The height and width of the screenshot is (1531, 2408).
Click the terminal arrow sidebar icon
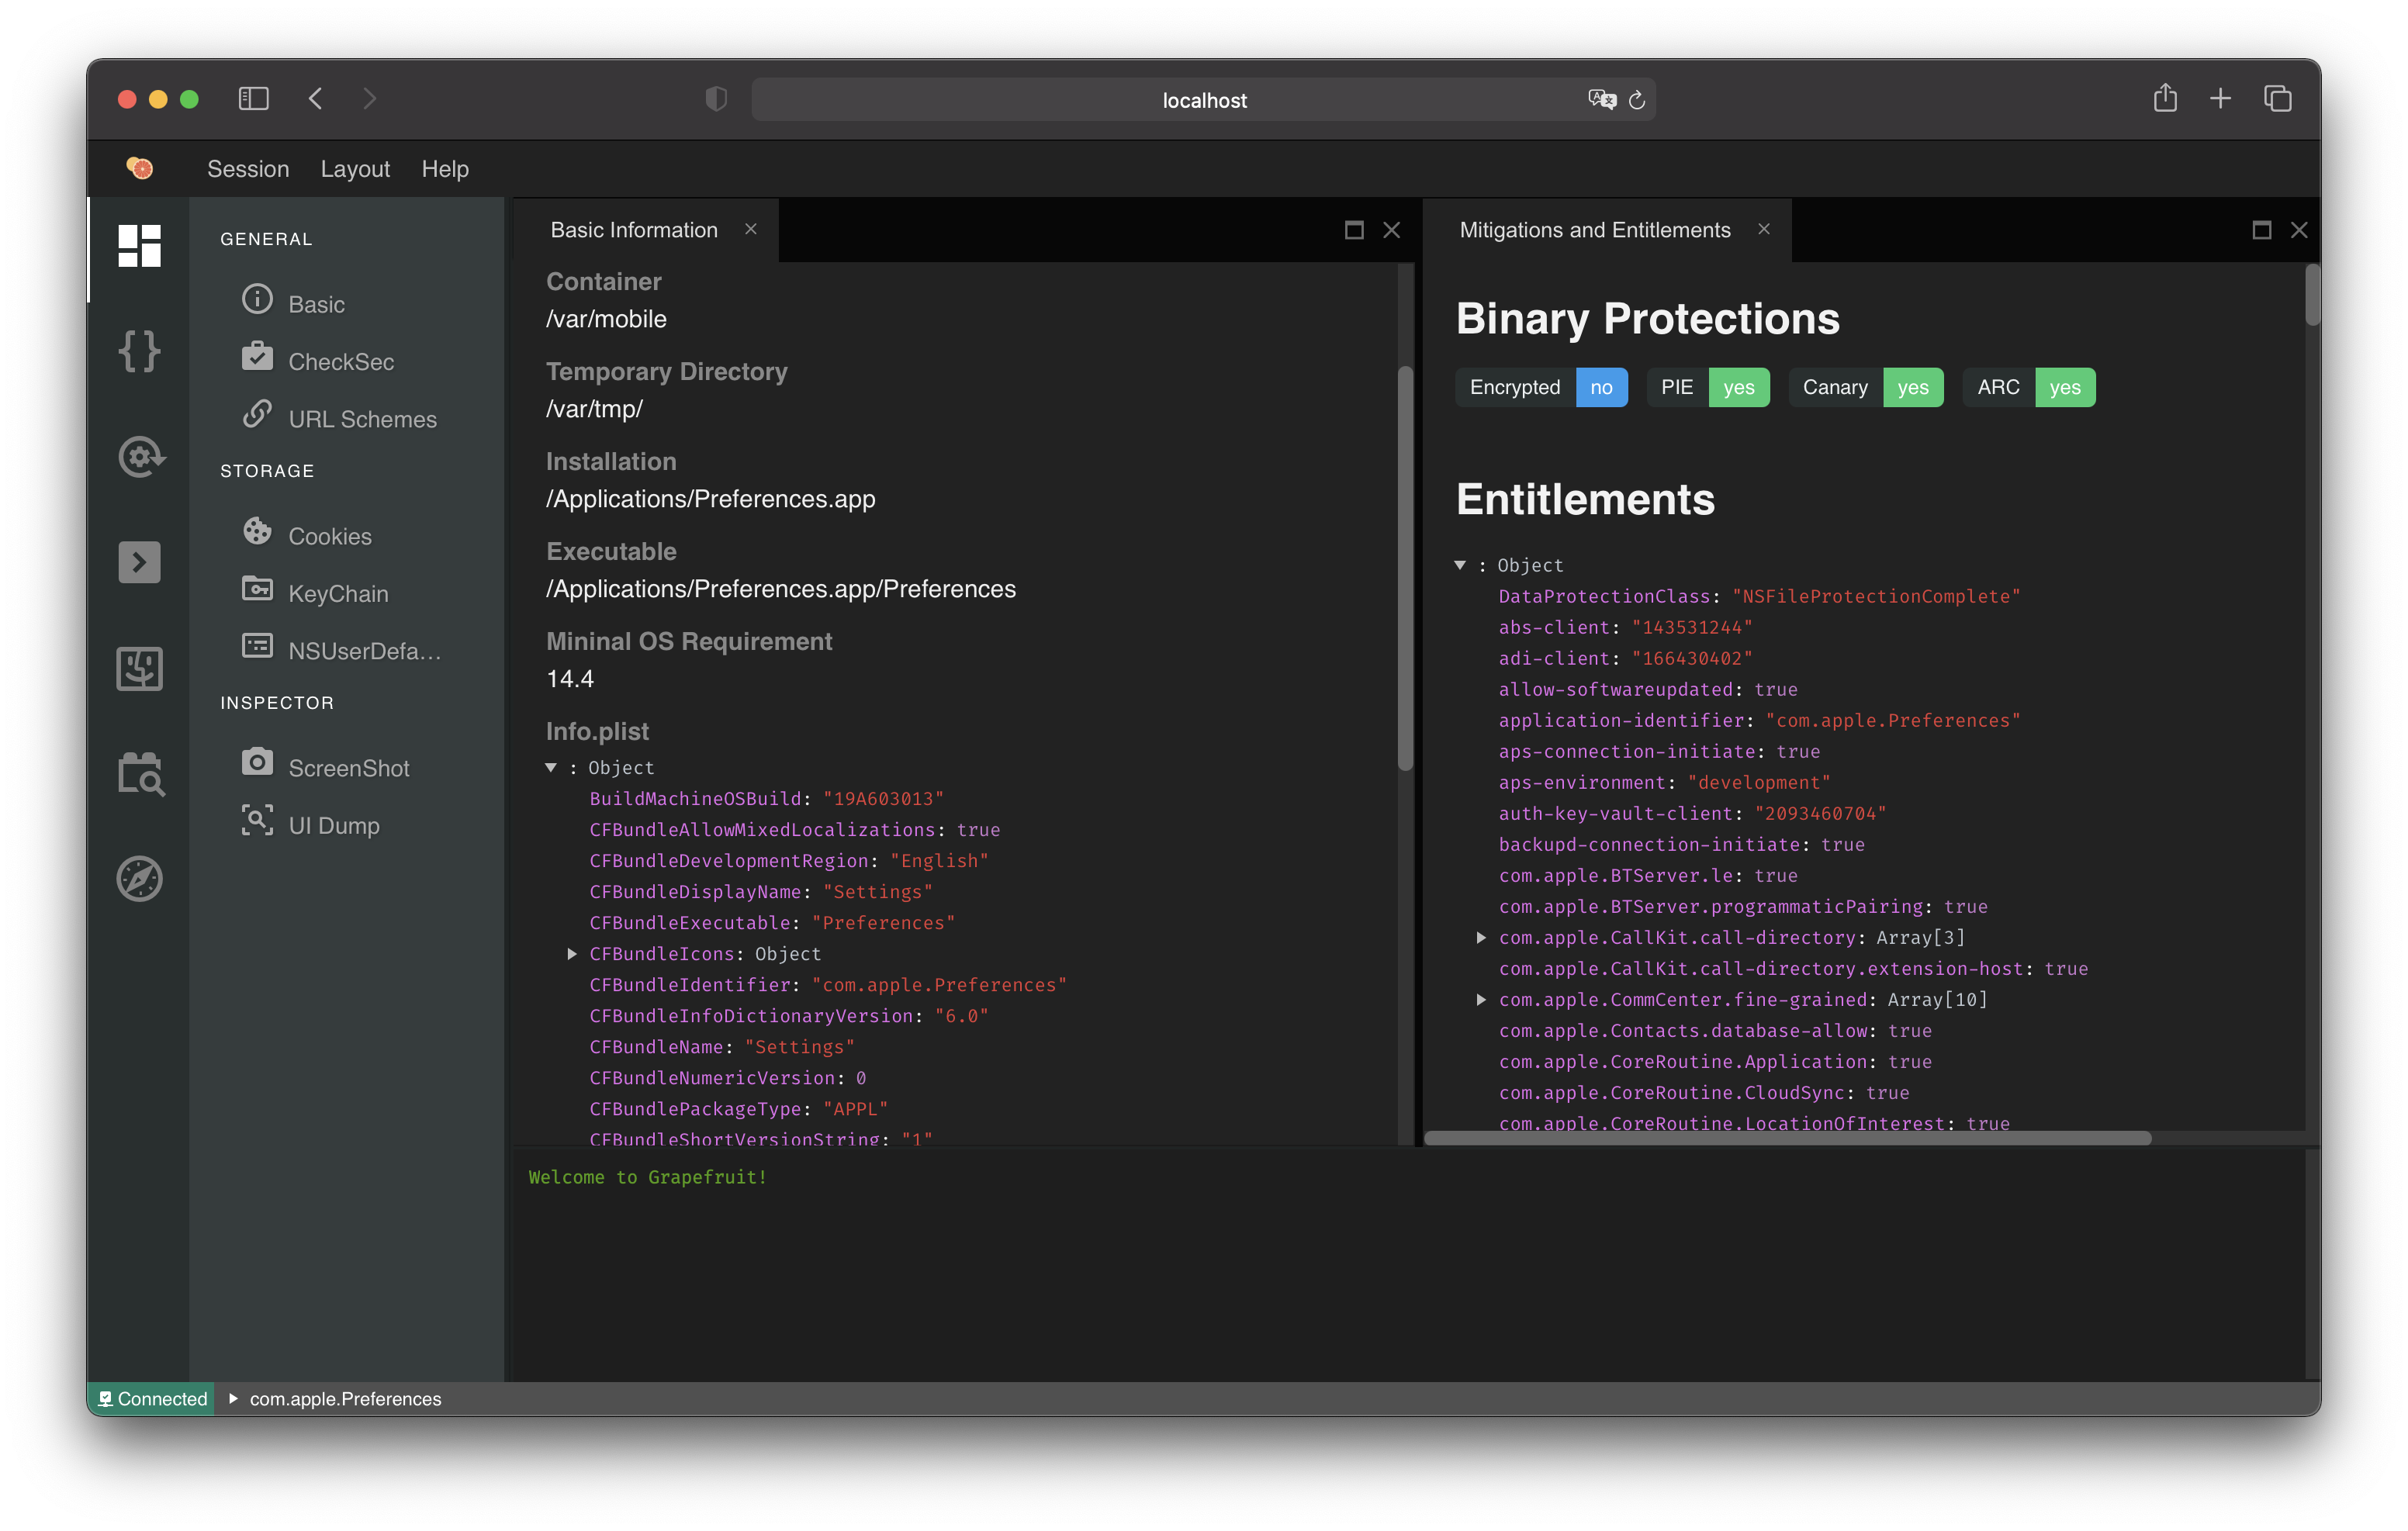point(139,562)
